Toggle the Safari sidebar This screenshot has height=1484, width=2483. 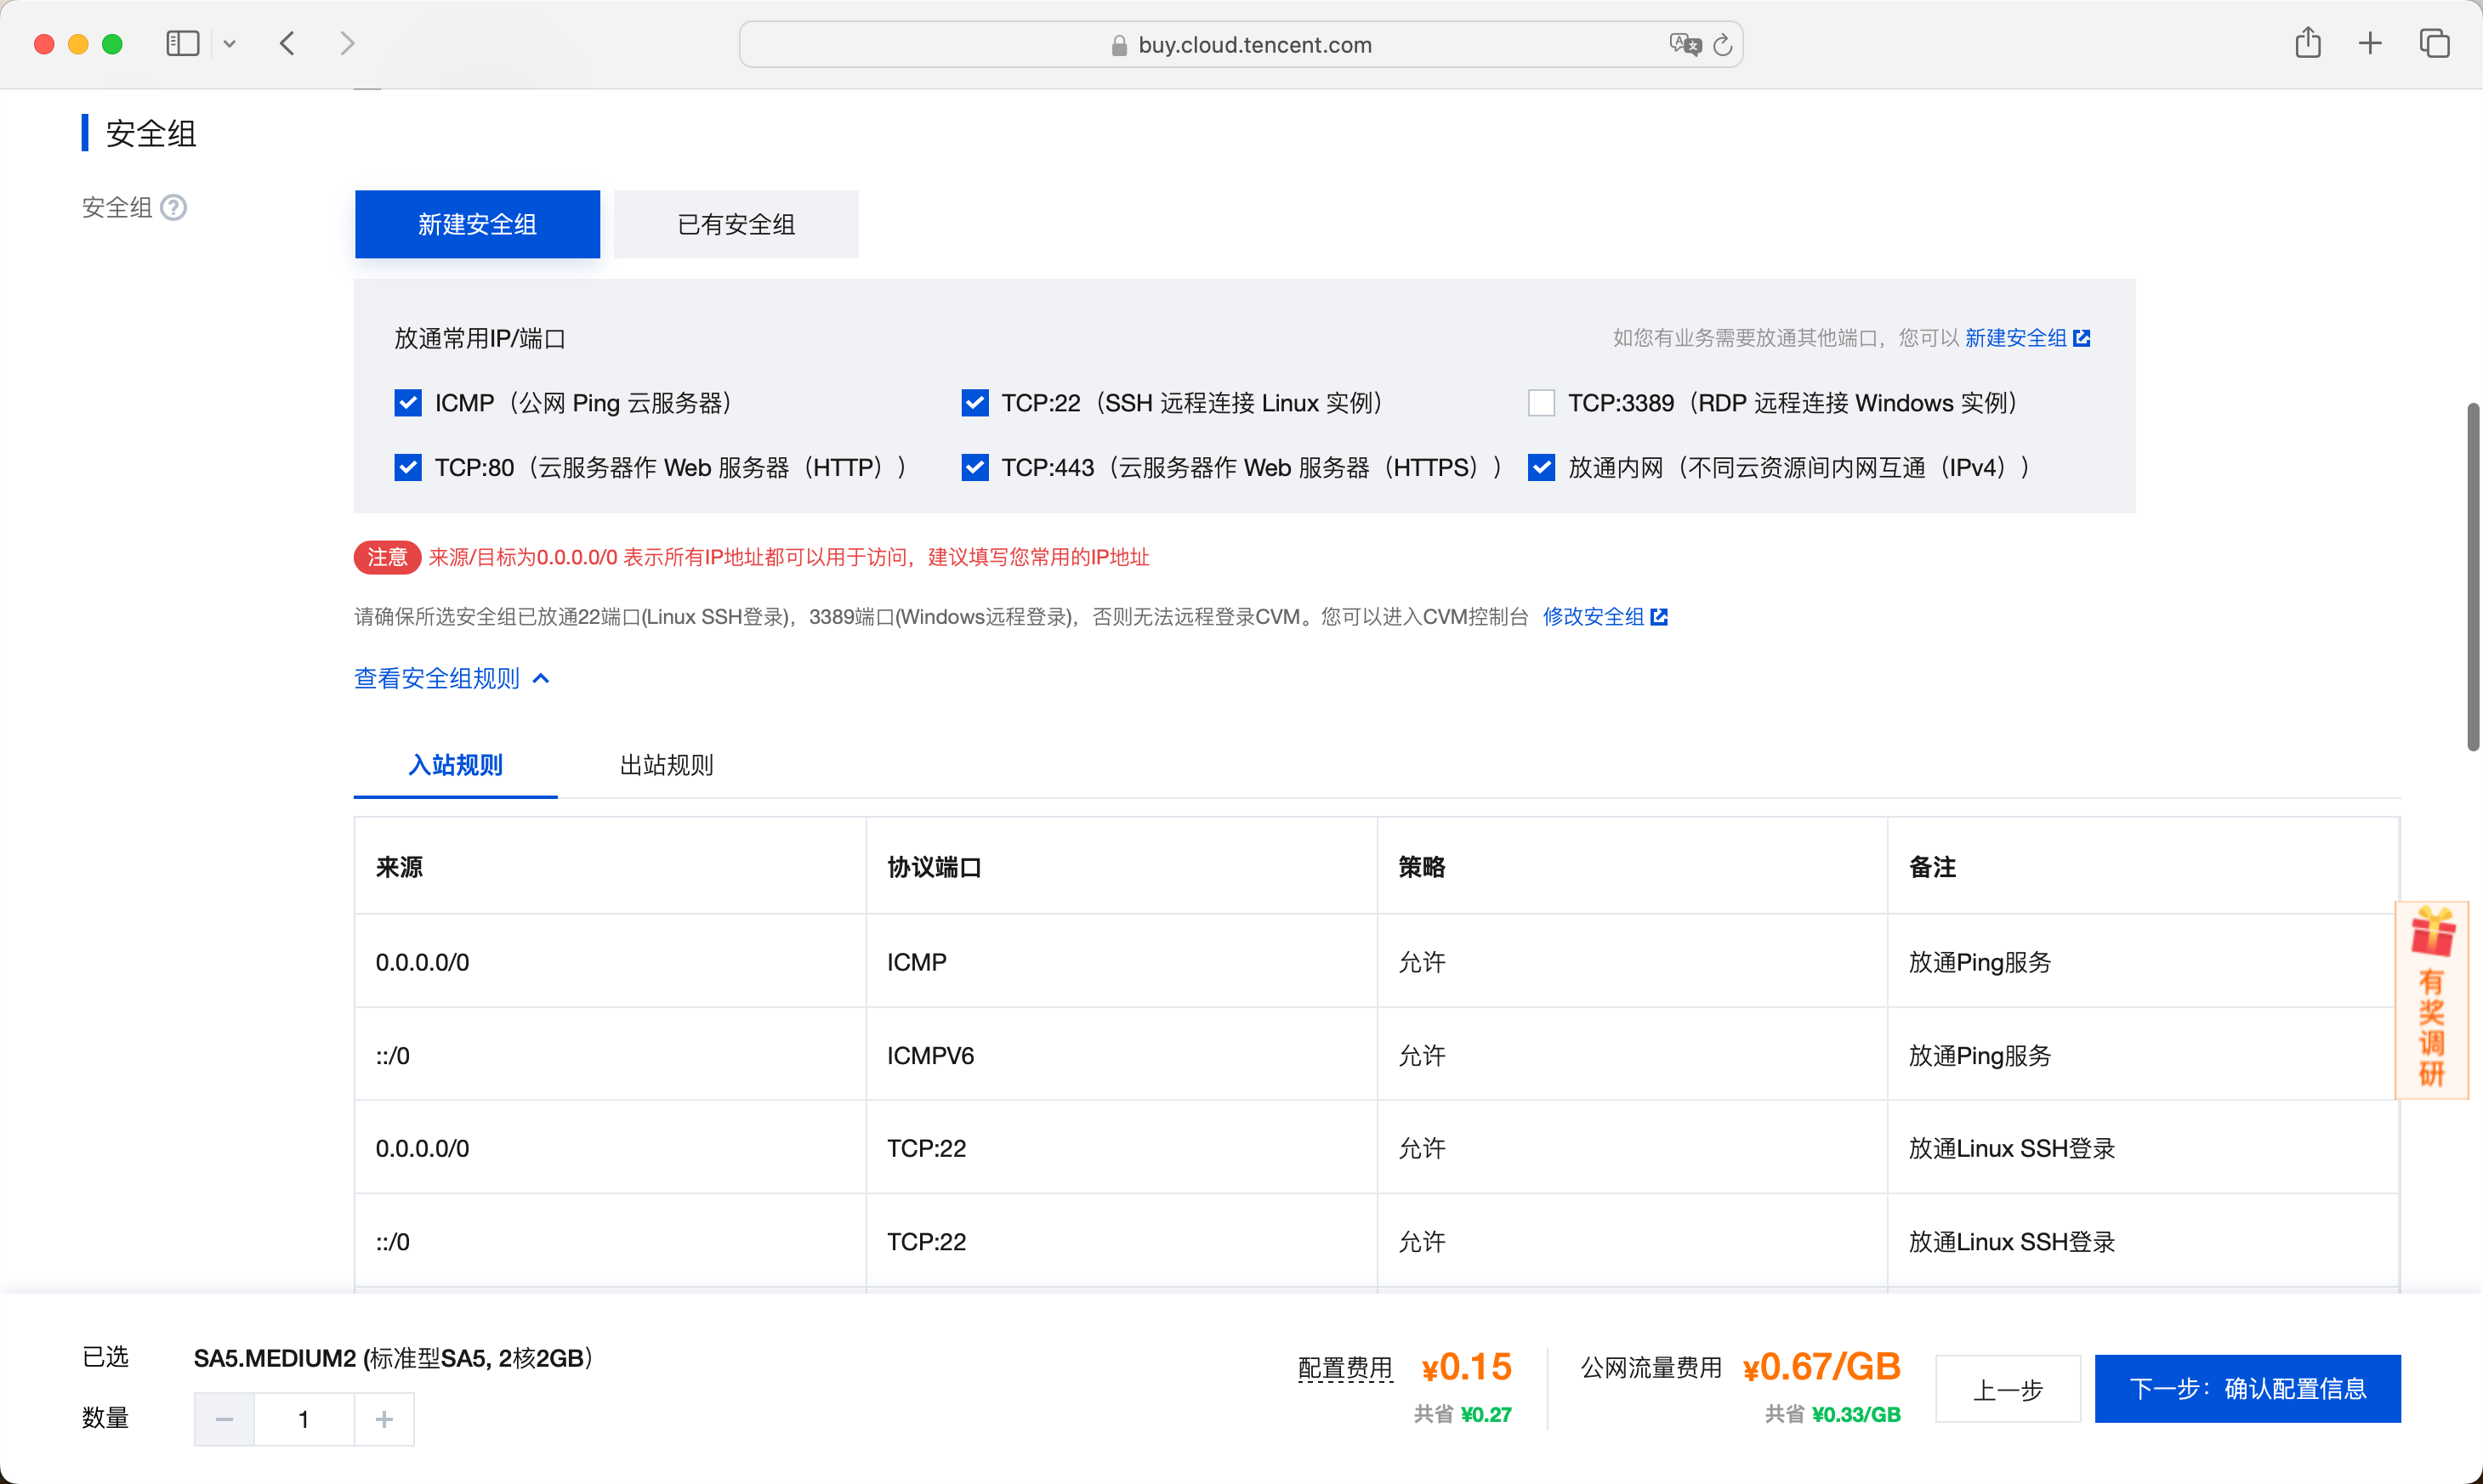[182, 43]
